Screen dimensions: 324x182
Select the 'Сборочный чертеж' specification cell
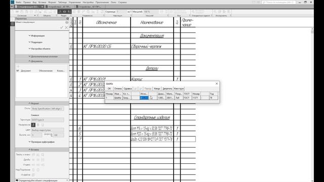click(152, 47)
